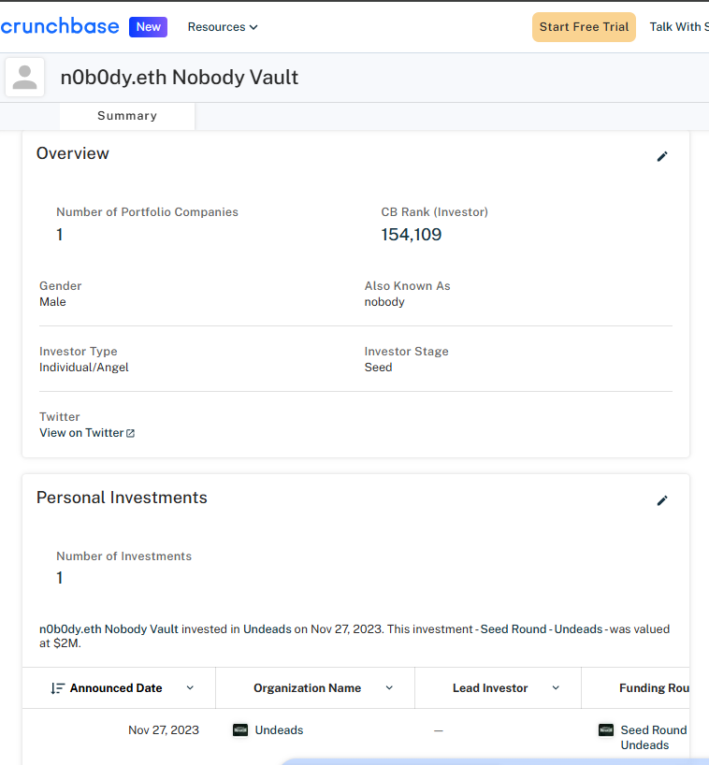The image size is (709, 765).
Task: Expand the Resources dropdown menu
Action: (x=223, y=27)
